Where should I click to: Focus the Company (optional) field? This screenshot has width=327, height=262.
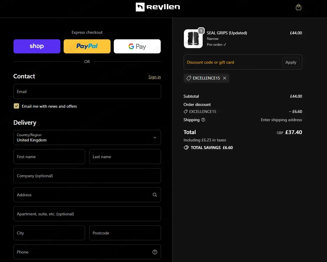point(87,176)
